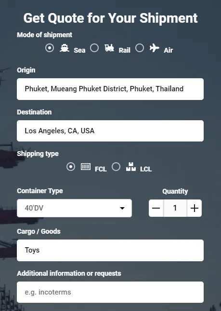Click the Destination label
Screen dimensions: 221x311
click(x=34, y=112)
